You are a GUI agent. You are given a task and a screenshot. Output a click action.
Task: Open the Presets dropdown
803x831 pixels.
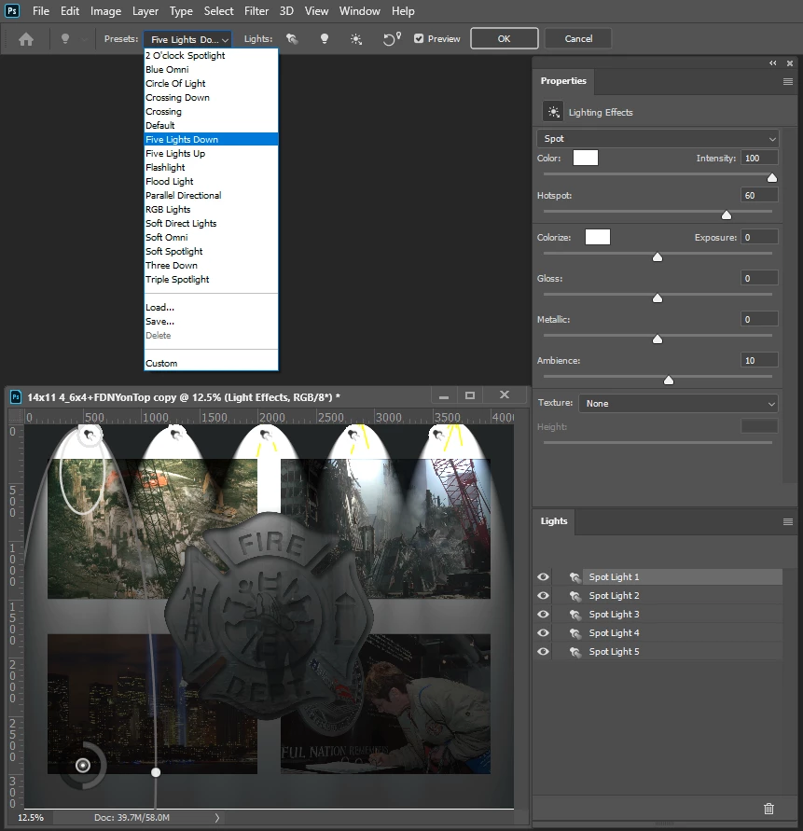pos(187,39)
